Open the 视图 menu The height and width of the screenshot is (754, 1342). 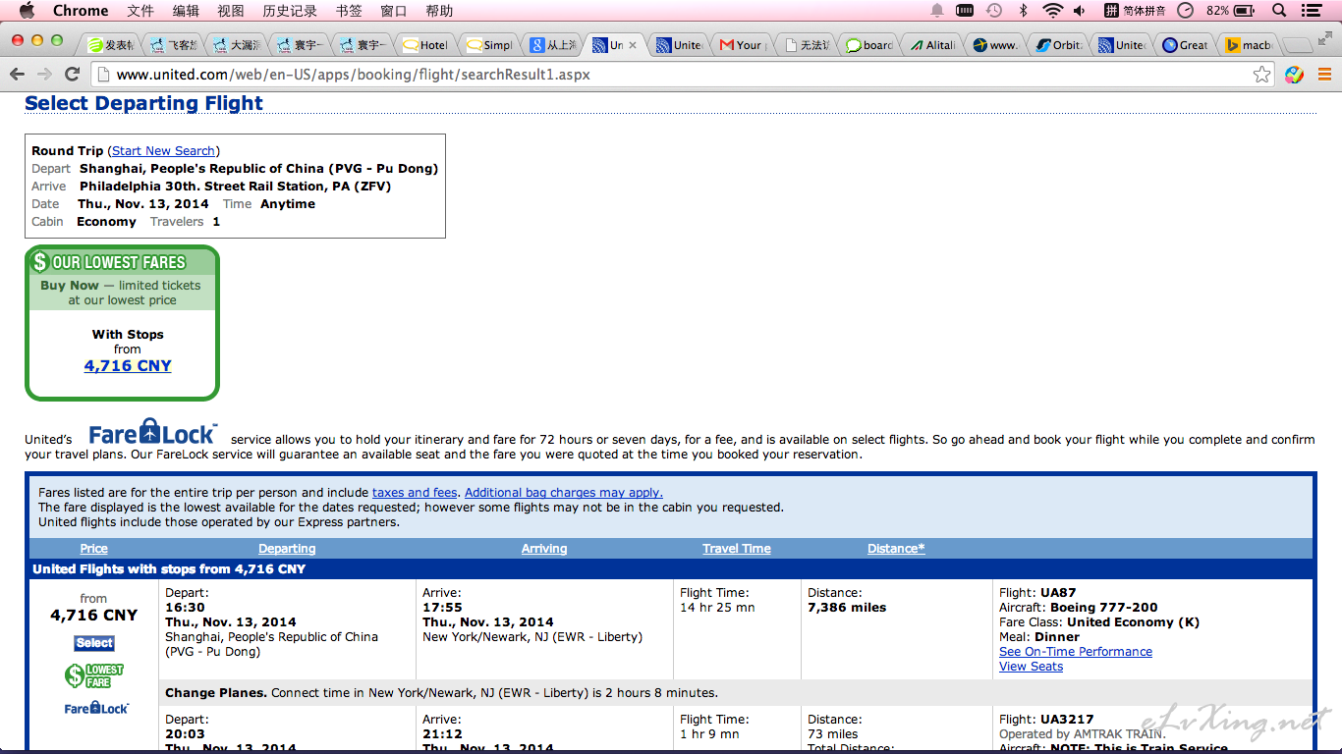pos(231,11)
